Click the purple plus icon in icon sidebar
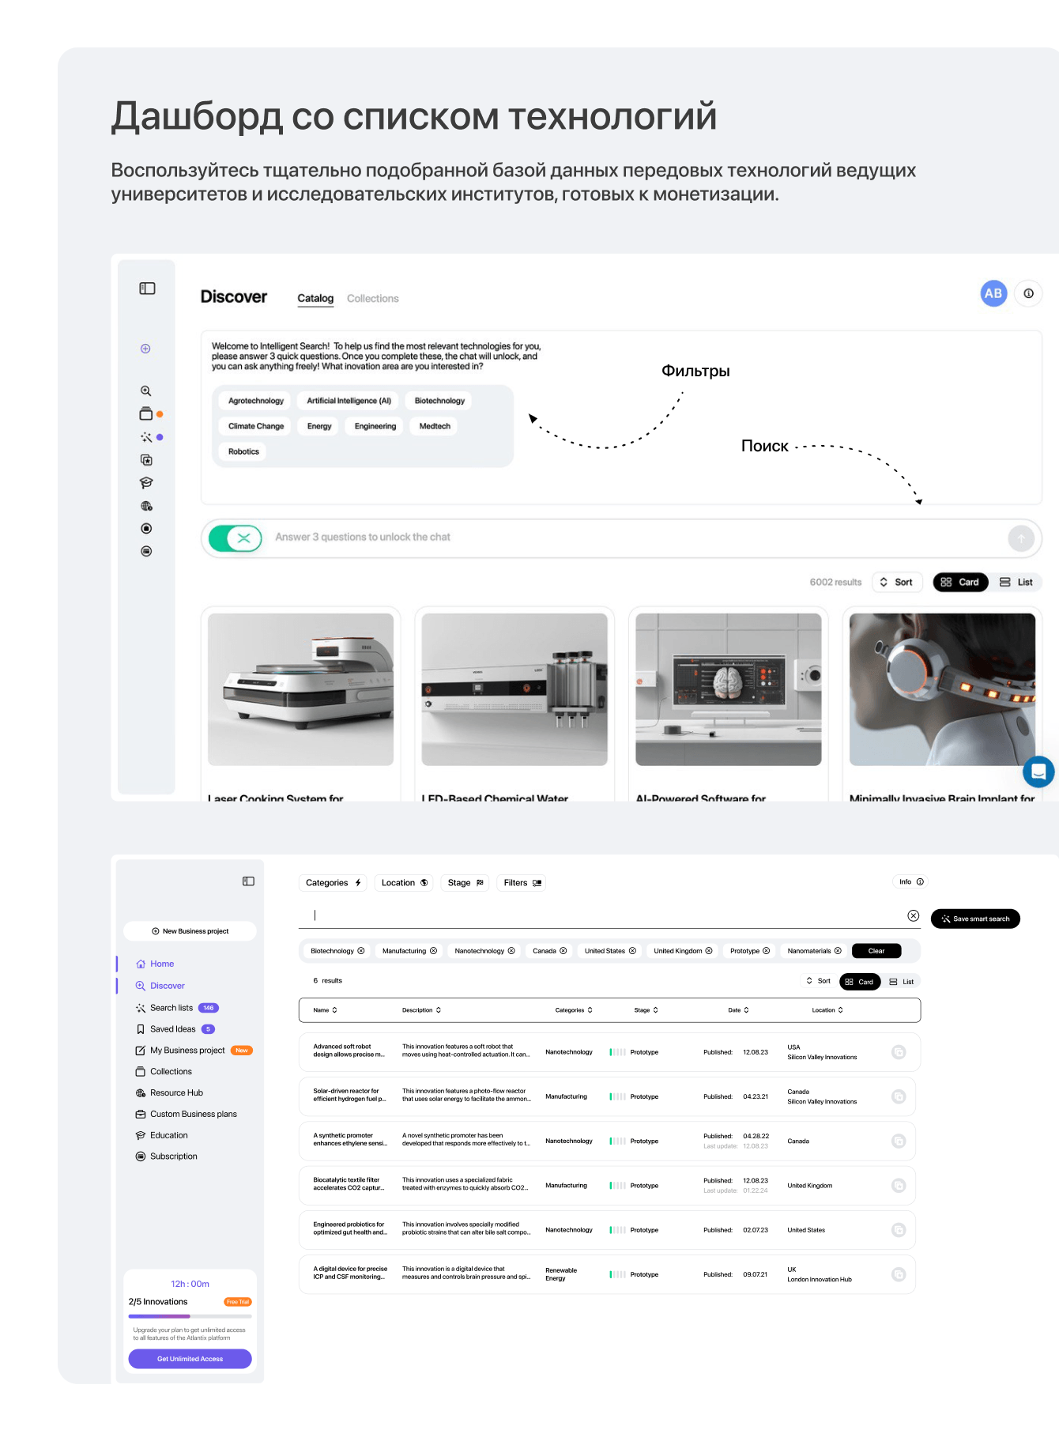 [x=145, y=349]
